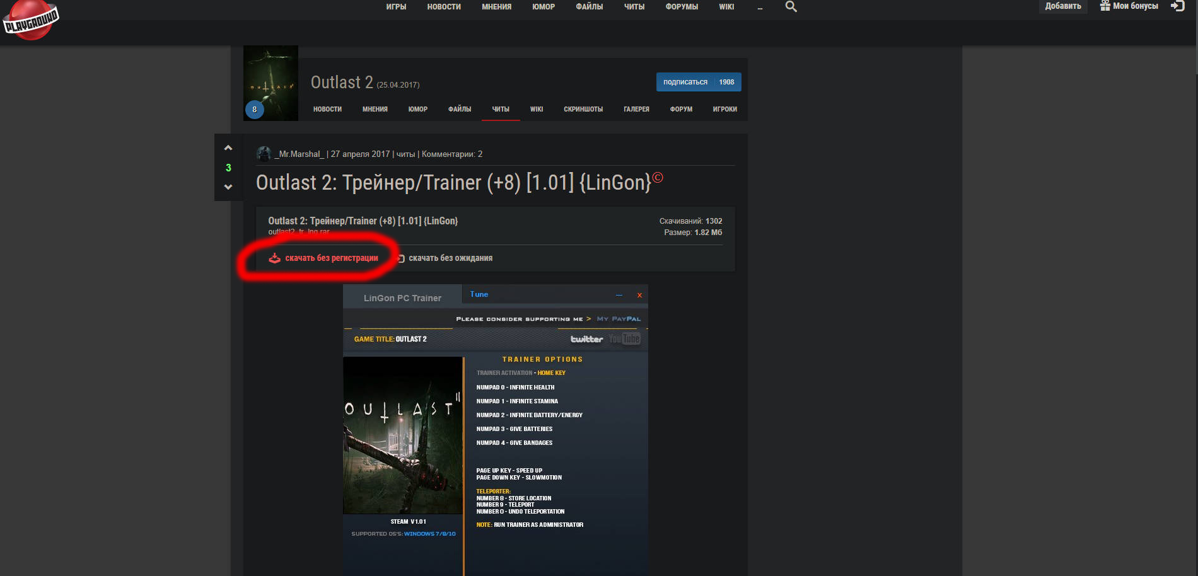
Task: Open Комментарии: 2 link
Action: pyautogui.click(x=452, y=154)
